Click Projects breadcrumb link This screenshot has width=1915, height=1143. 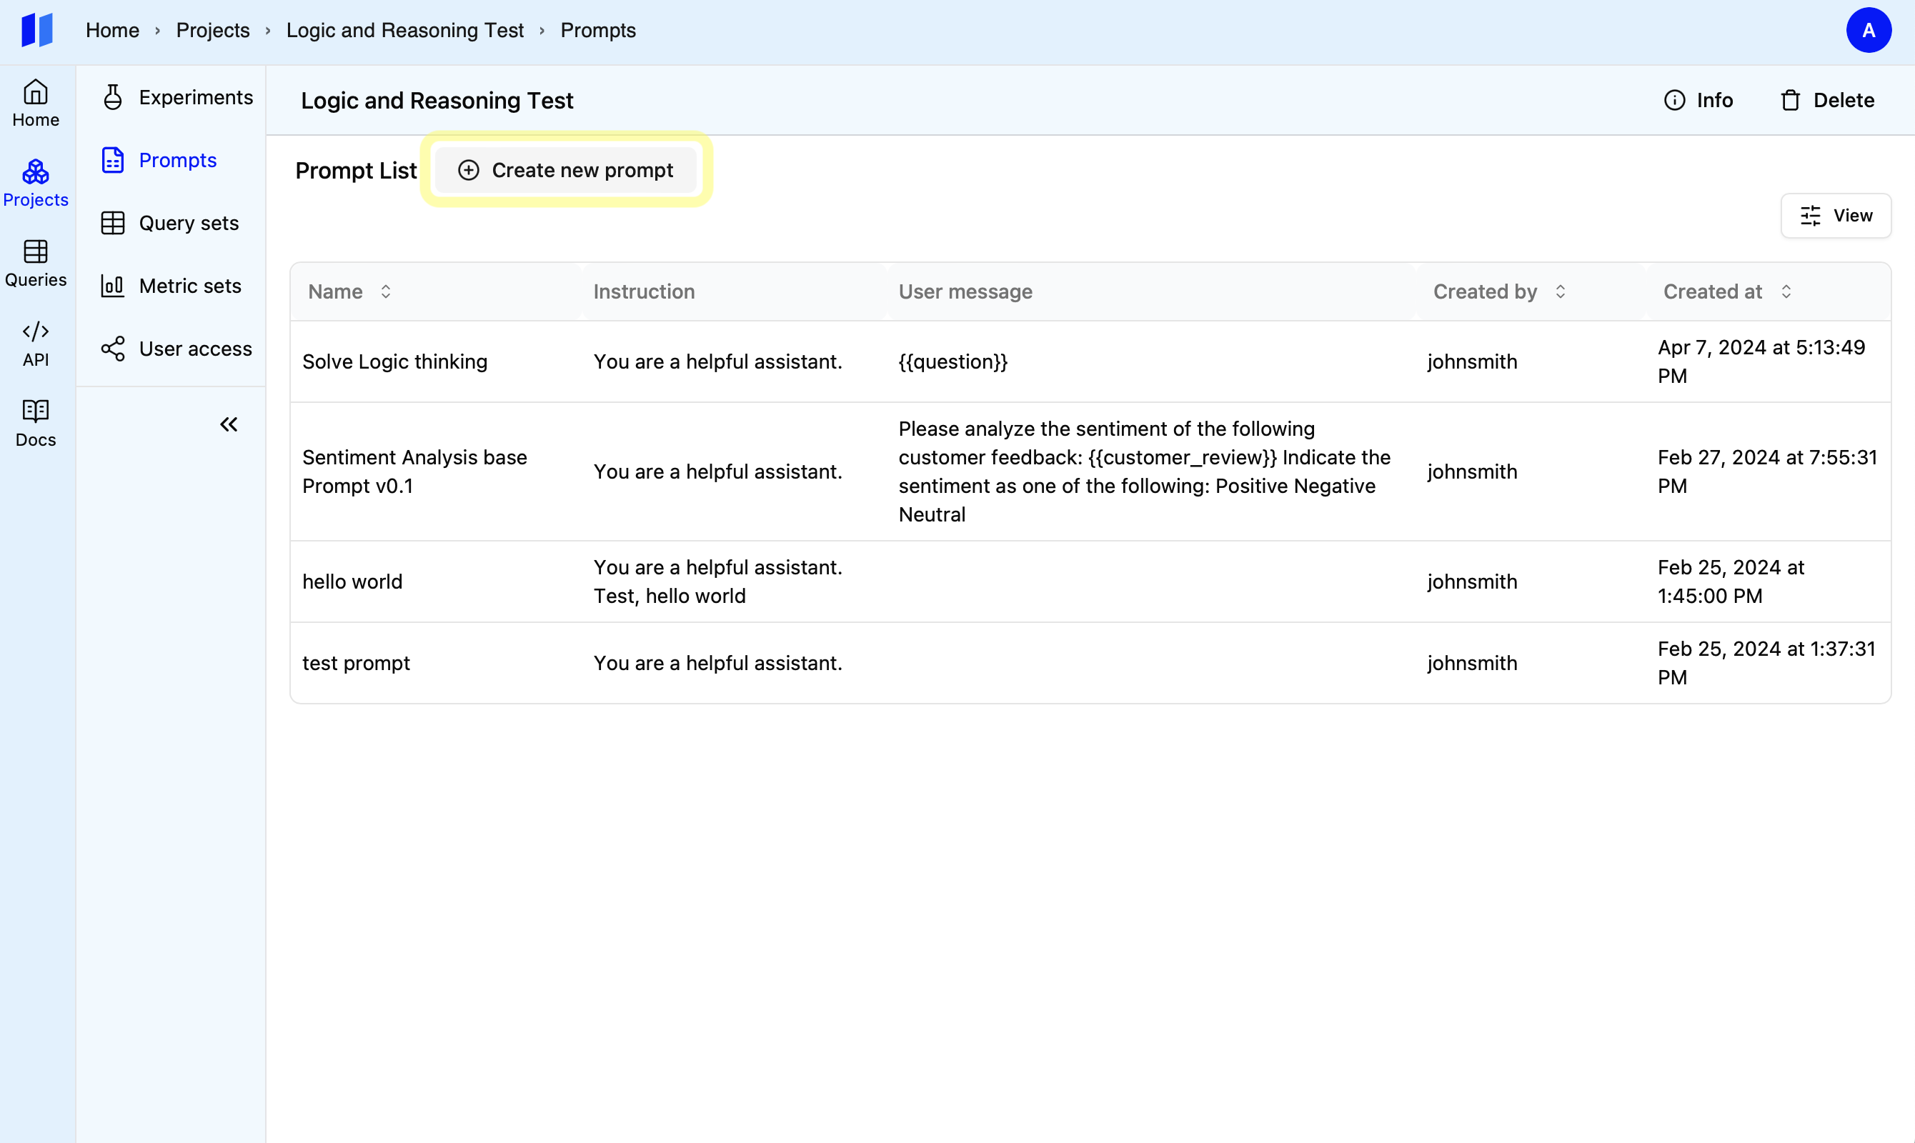pyautogui.click(x=213, y=30)
